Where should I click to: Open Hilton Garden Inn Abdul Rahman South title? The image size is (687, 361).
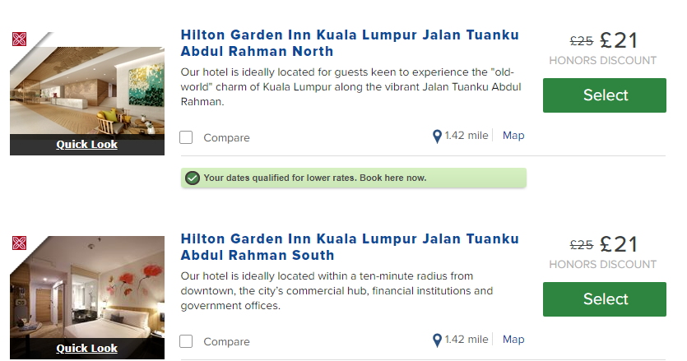coord(349,247)
